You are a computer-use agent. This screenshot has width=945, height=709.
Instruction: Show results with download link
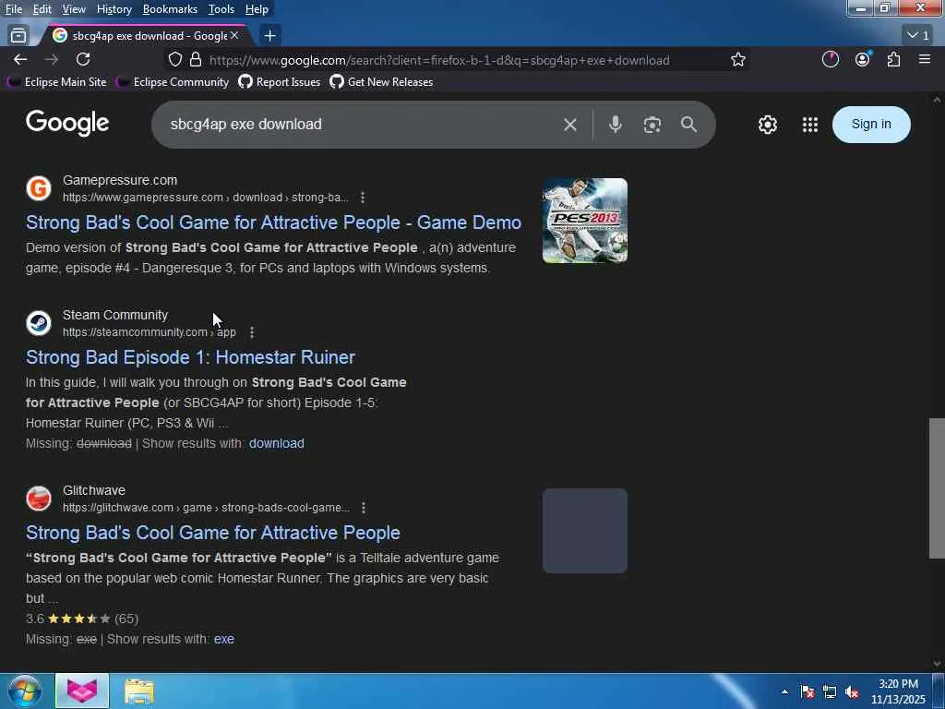277,444
